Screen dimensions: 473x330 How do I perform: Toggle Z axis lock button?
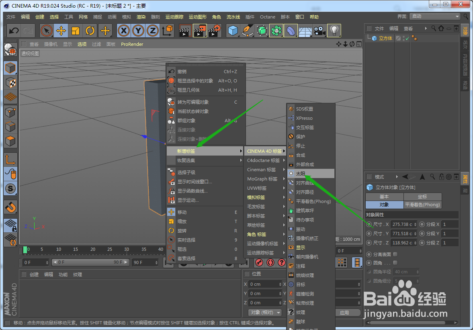click(153, 31)
